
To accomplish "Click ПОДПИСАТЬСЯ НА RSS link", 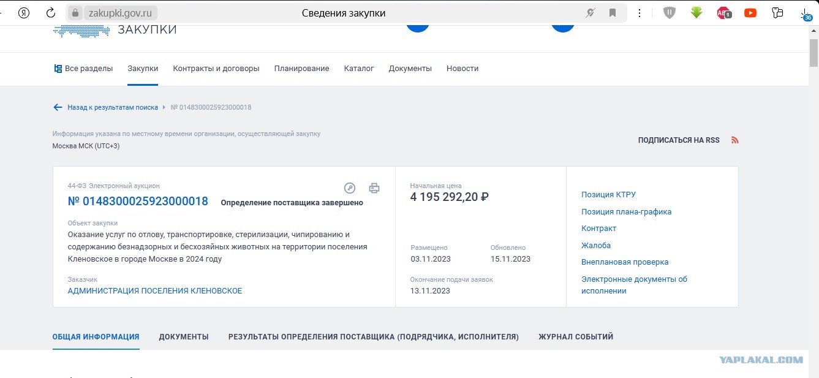I will (679, 140).
